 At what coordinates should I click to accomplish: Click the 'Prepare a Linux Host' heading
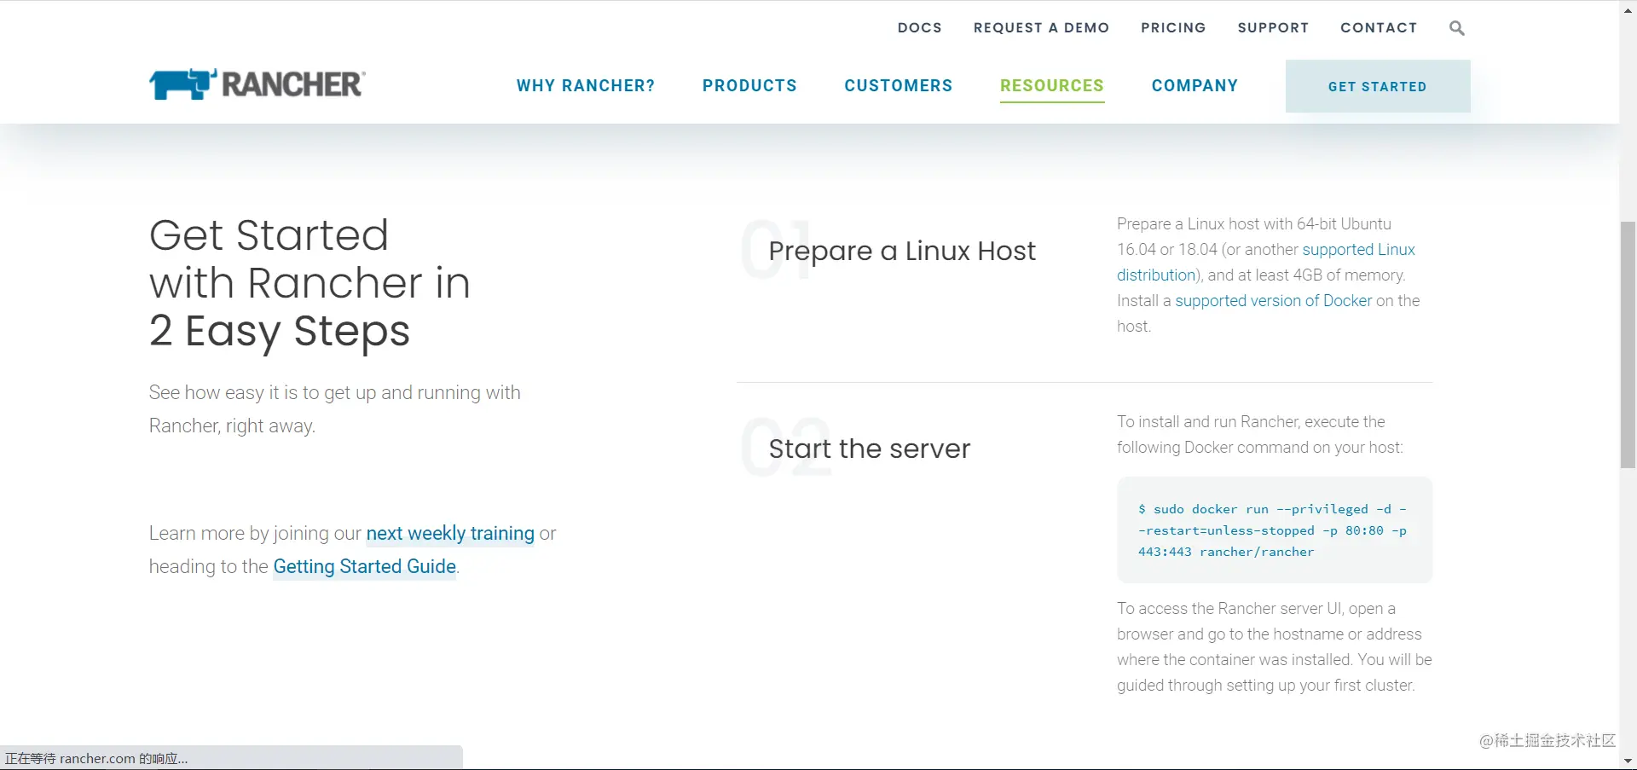[902, 251]
